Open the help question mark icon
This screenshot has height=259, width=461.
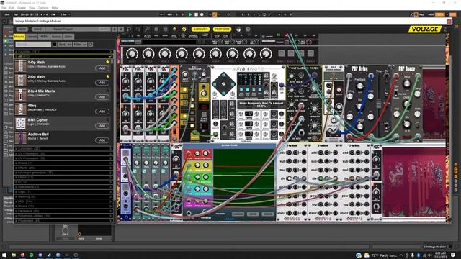pos(248,29)
